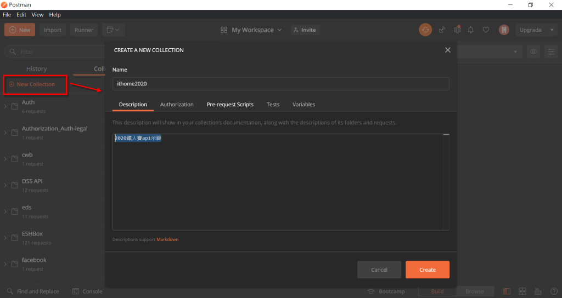The width and height of the screenshot is (562, 298).
Task: Click the folder icon of cwb collection
Action: click(15, 159)
